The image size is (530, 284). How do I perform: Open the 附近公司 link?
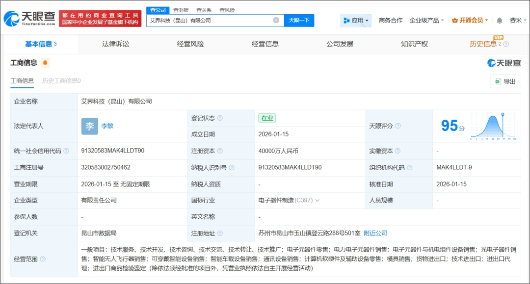tap(375, 233)
